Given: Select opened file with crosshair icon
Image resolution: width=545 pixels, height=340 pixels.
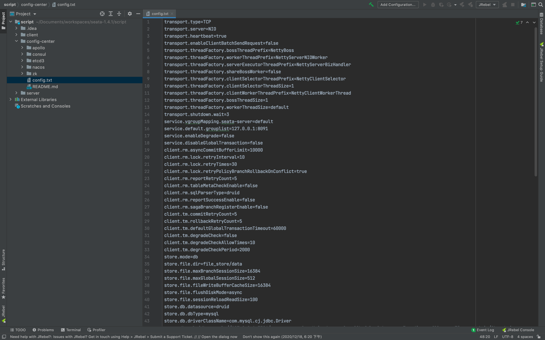Looking at the screenshot, I should [102, 14].
